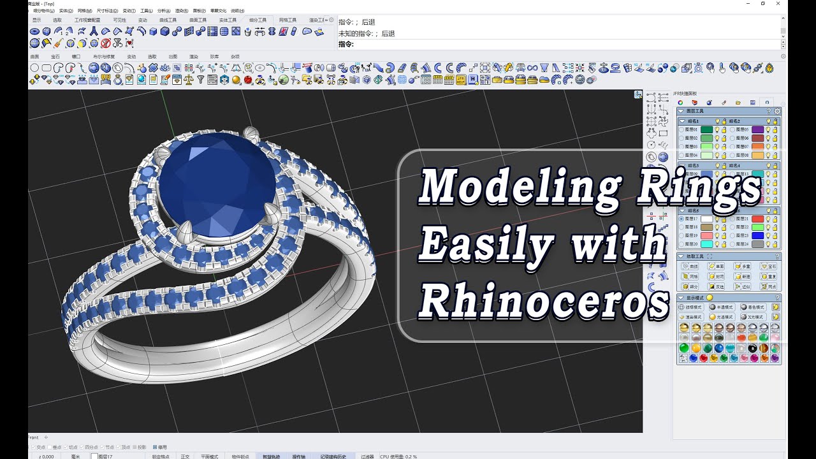Screen dimensions: 816x459
Task: Click the gold sphere material icon
Action: pos(236,79)
